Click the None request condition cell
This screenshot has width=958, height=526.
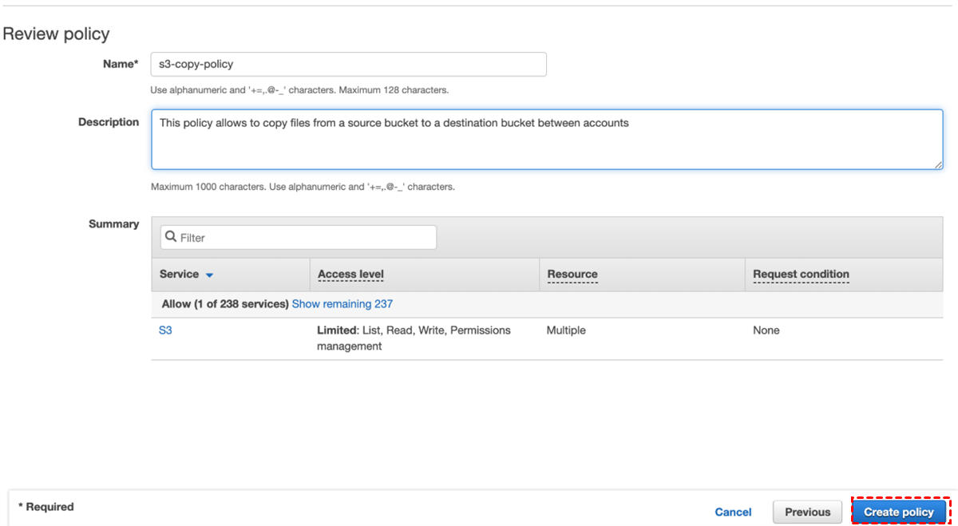[766, 330]
